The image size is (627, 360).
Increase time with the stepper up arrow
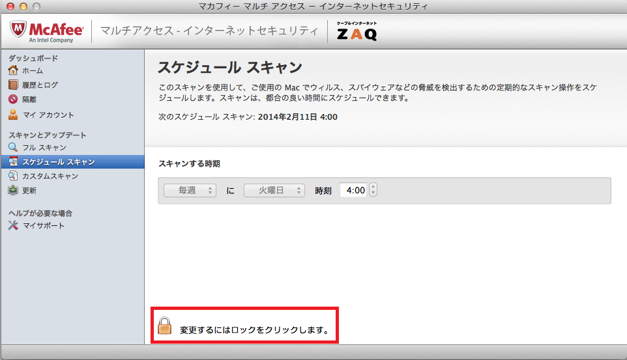(x=373, y=187)
